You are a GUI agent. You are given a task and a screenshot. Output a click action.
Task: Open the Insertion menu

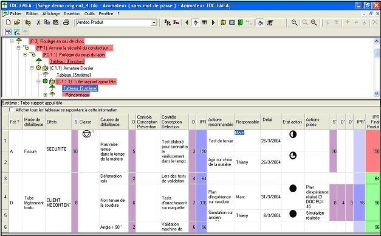[72, 13]
